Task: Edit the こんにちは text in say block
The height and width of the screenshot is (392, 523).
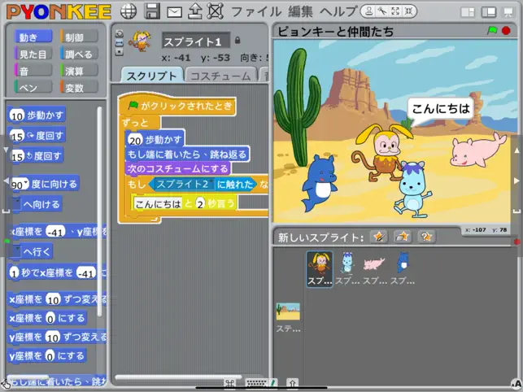Action: pos(159,203)
